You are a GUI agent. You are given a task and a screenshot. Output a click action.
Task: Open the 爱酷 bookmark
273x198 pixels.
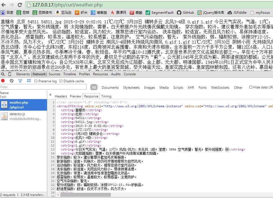click(x=136, y=13)
